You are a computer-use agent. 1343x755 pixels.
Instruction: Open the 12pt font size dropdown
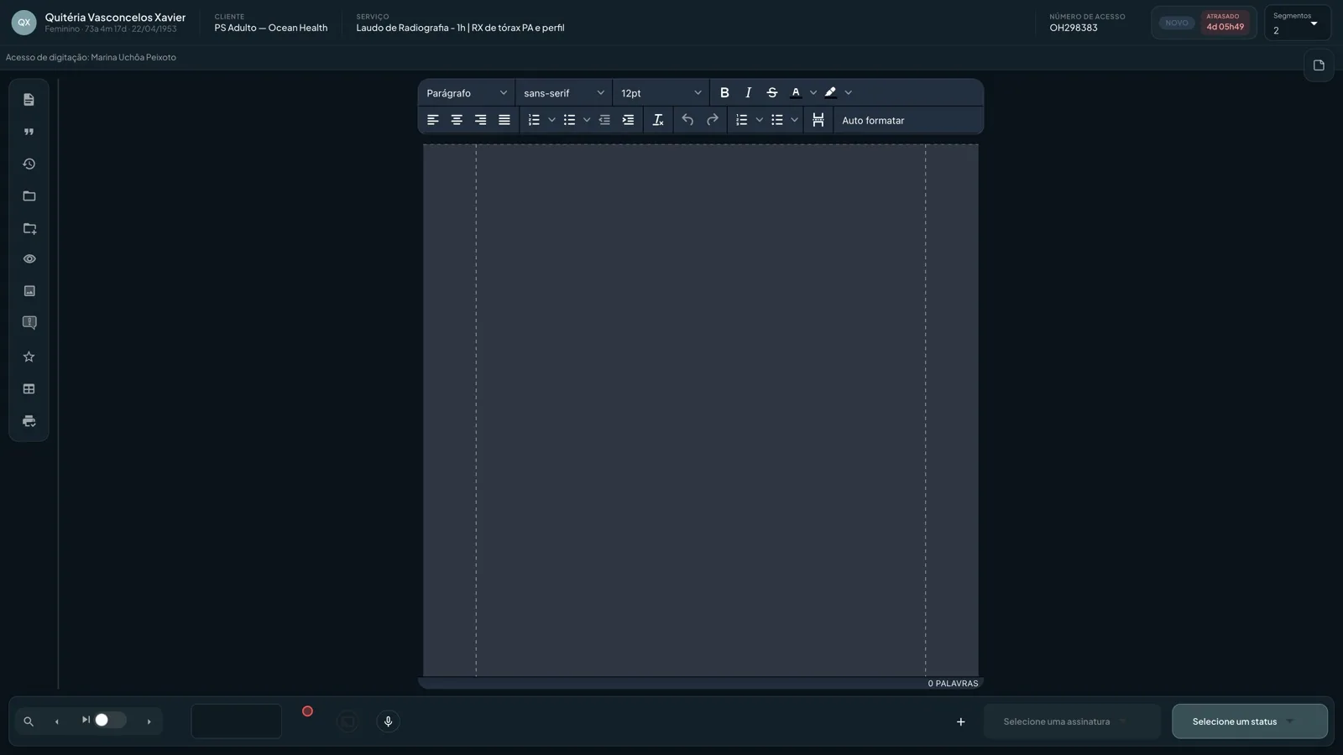(661, 93)
